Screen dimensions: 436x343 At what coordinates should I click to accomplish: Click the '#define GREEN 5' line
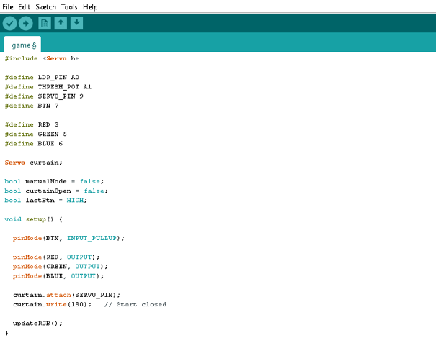[x=35, y=134]
